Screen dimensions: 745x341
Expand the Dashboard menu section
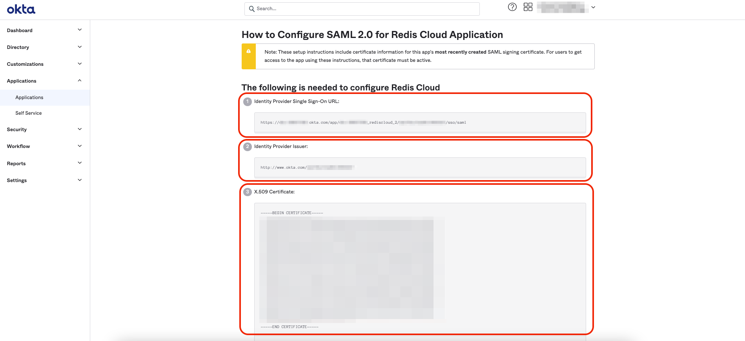80,30
